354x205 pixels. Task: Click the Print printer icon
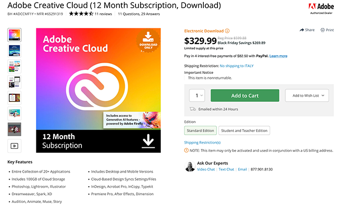point(323,30)
